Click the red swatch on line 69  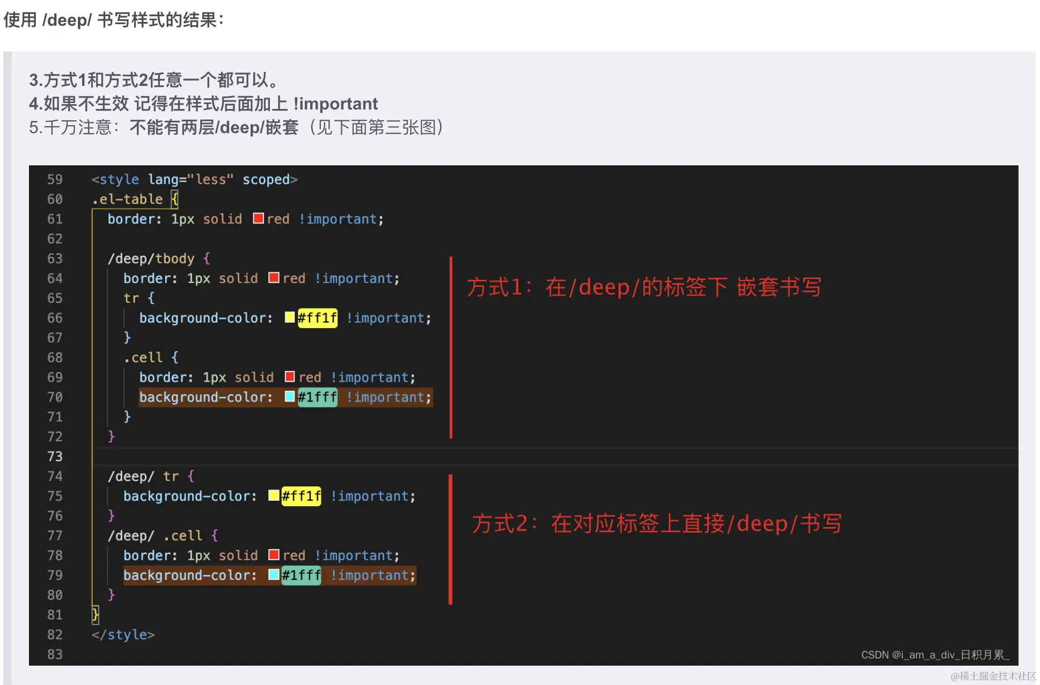click(x=290, y=376)
